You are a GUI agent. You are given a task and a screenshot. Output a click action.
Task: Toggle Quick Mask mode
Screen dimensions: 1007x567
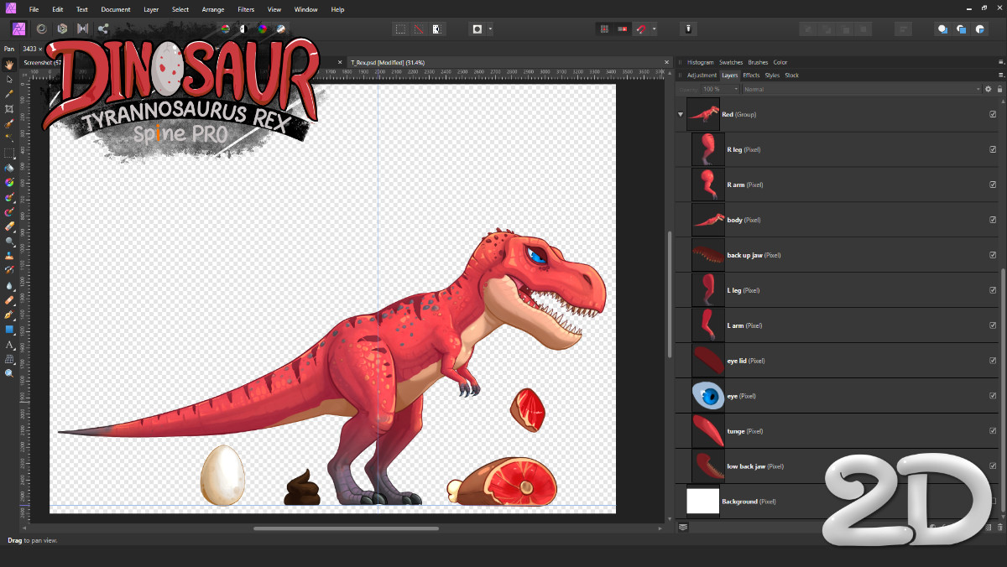tap(477, 29)
